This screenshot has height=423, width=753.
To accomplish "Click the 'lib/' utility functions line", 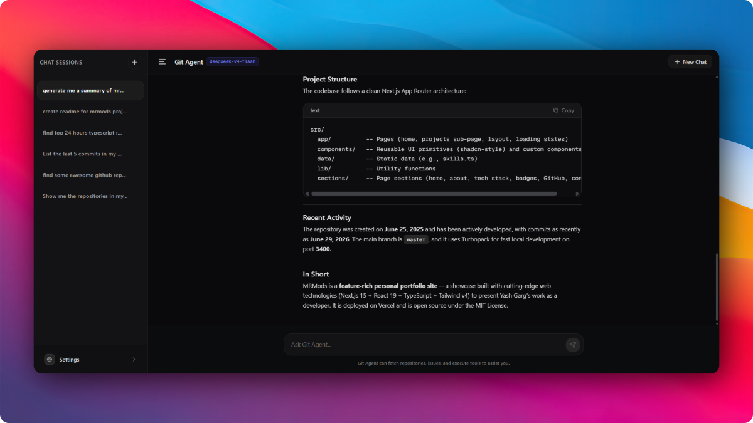I will (x=376, y=169).
